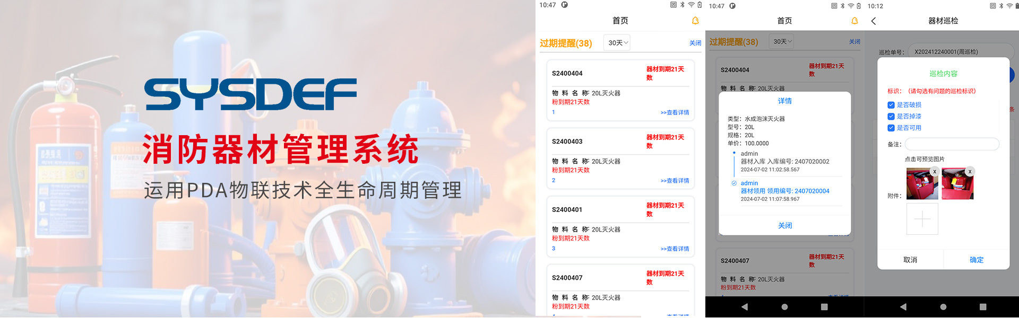Viewport: 1019px width, 318px height.
Task: Open 查看详情 for item S2400404
Action: pos(675,112)
